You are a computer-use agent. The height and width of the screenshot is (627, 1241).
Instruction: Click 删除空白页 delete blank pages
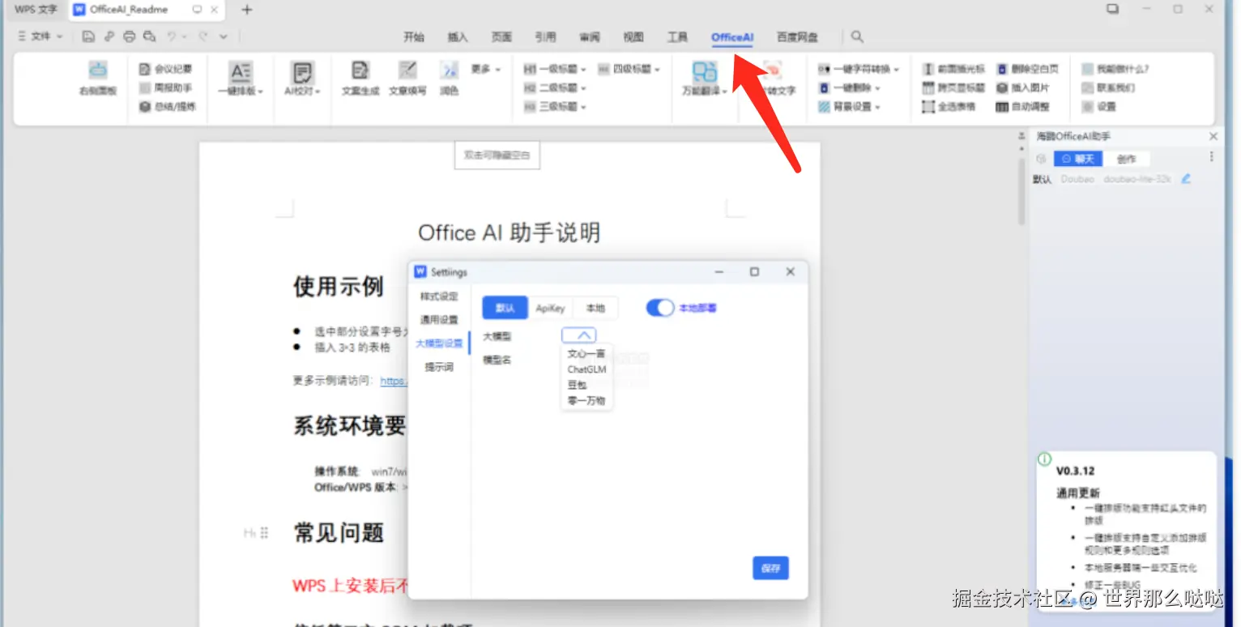click(1027, 69)
